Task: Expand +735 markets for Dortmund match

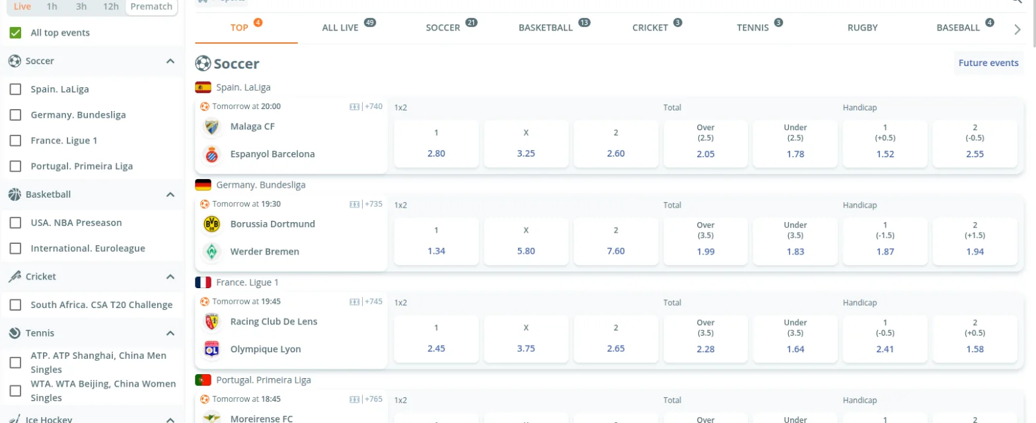Action: coord(373,204)
